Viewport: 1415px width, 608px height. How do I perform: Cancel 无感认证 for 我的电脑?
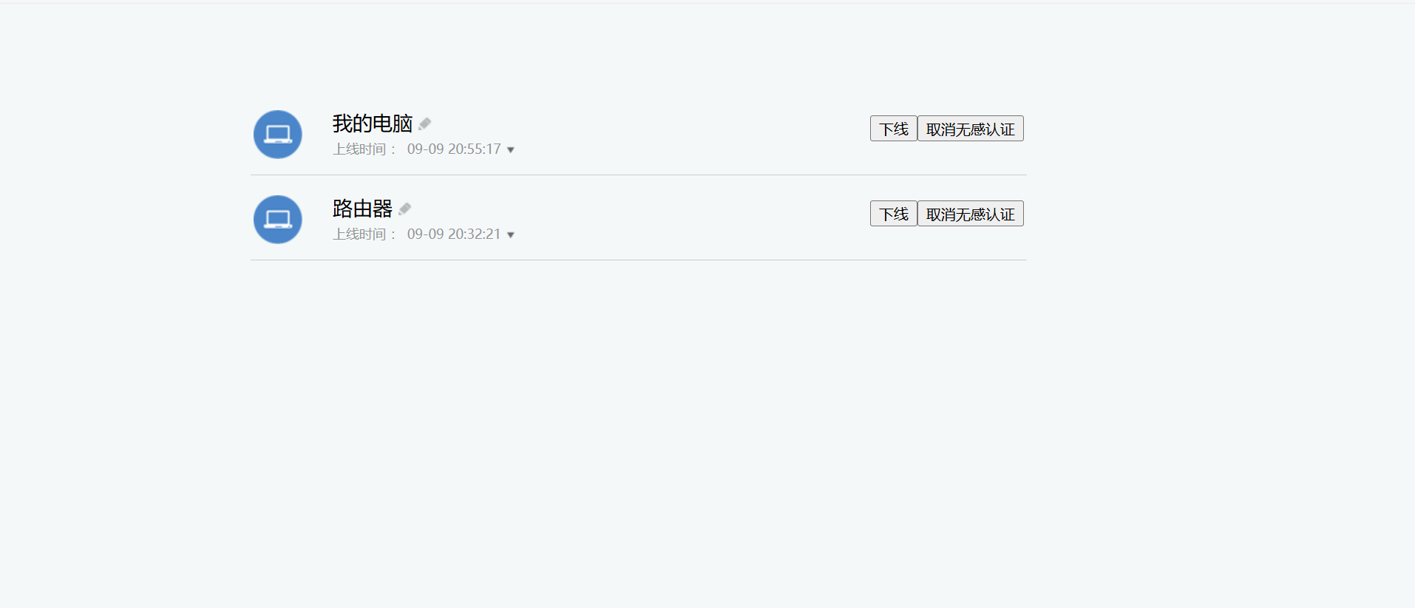click(971, 129)
